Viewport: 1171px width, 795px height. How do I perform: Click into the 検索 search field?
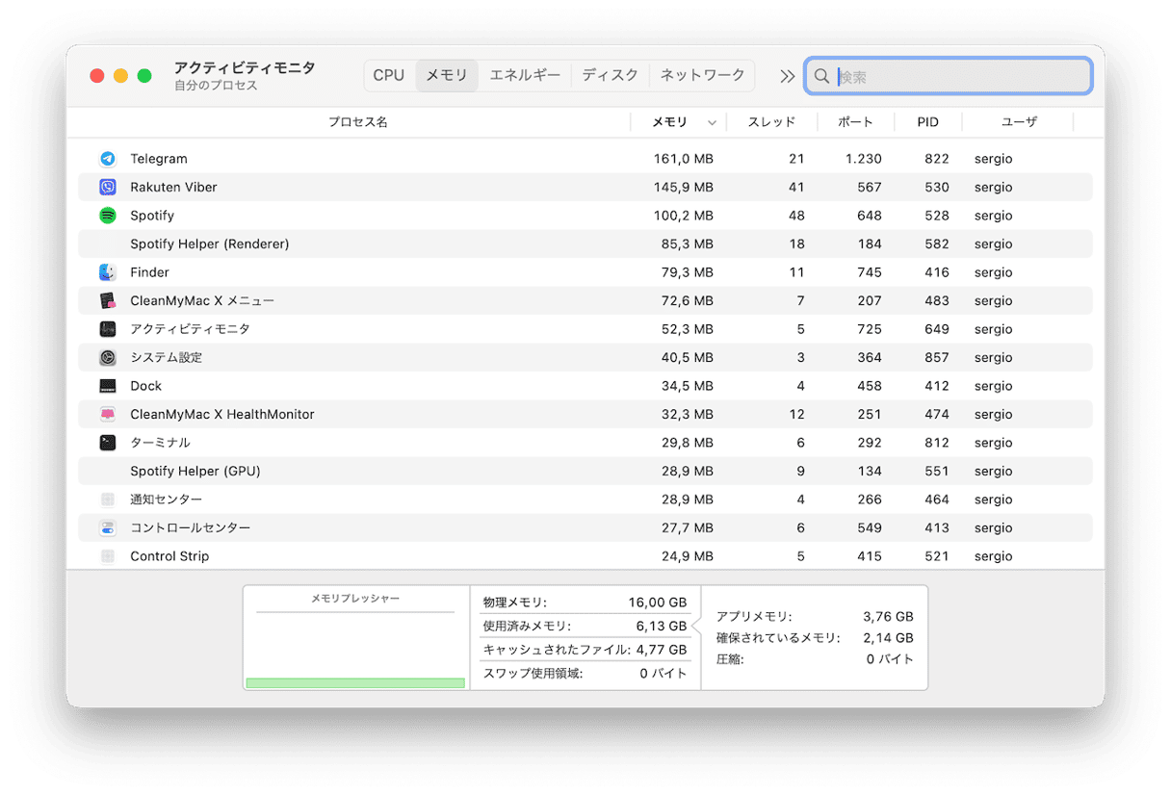pyautogui.click(x=958, y=76)
